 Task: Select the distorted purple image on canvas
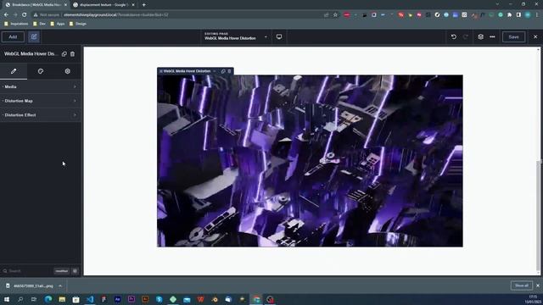point(310,161)
